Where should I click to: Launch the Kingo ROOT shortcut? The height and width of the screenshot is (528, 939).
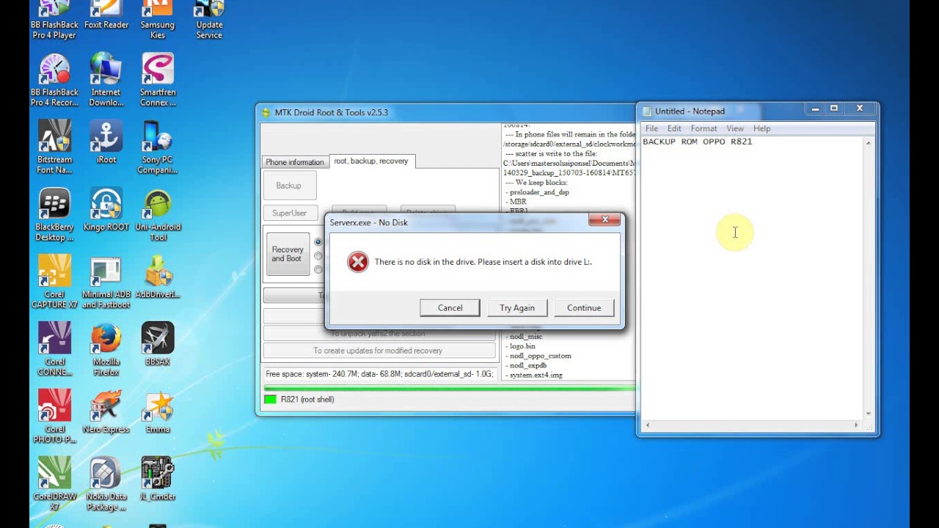click(x=106, y=210)
